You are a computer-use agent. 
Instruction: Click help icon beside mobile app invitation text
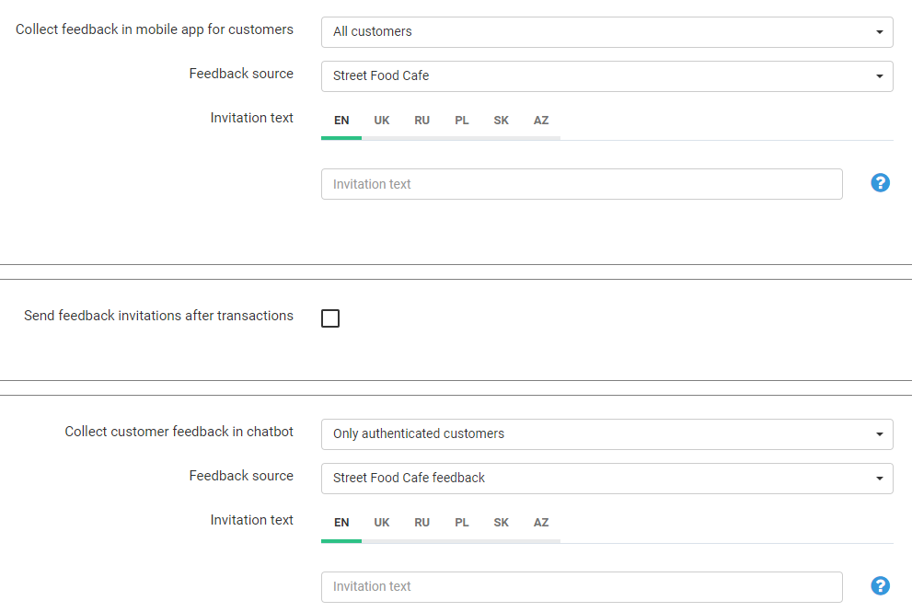(880, 183)
